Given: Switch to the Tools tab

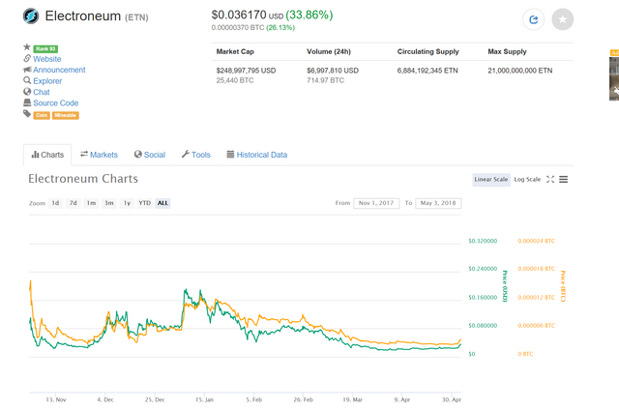Looking at the screenshot, I should (x=195, y=155).
